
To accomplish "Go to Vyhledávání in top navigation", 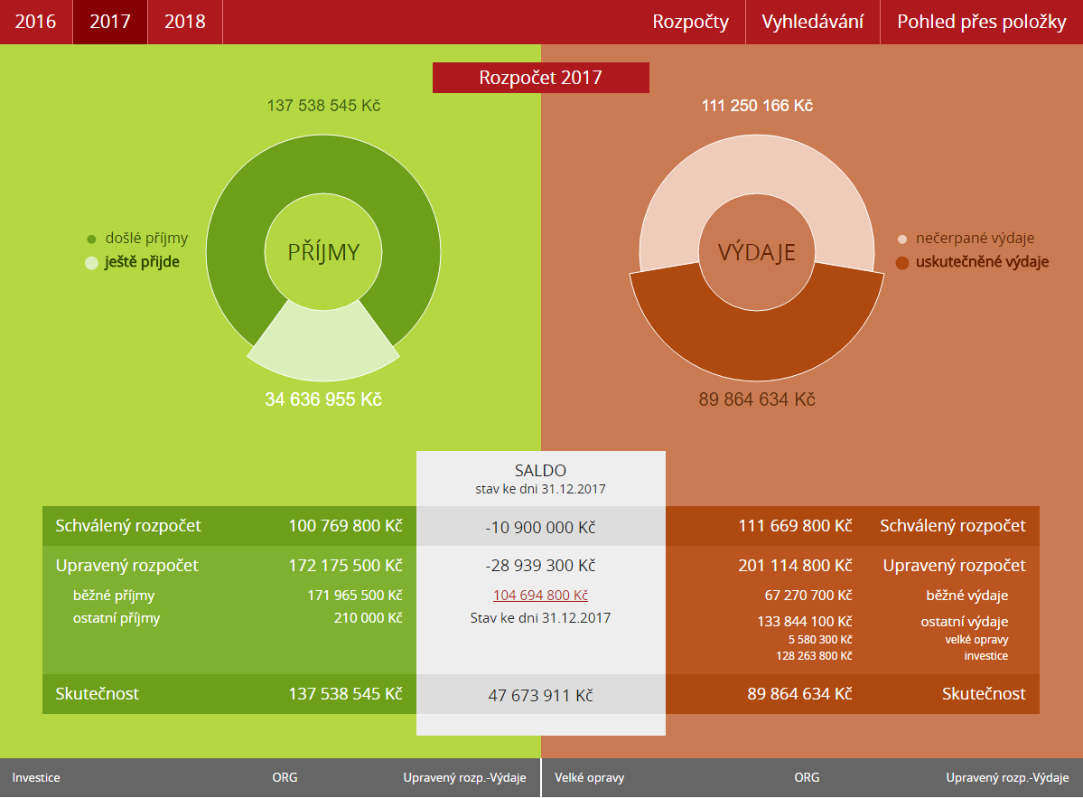I will click(812, 22).
